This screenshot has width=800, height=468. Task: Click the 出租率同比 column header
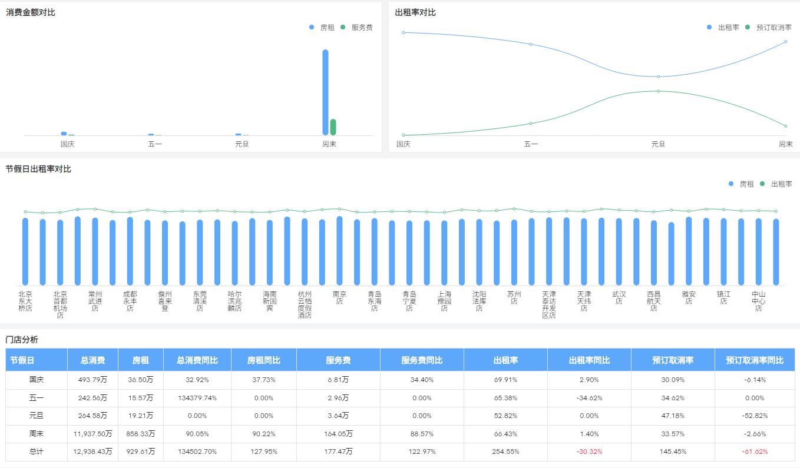coord(590,360)
